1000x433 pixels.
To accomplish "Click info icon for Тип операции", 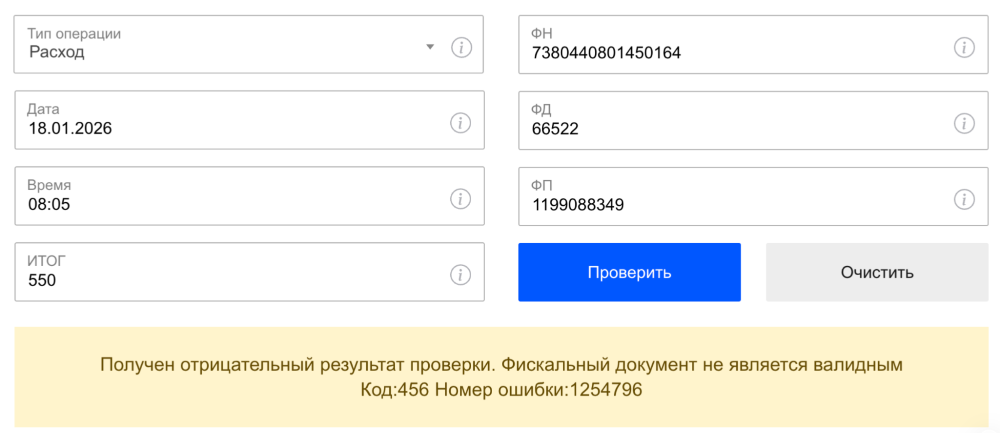I will tap(461, 48).
